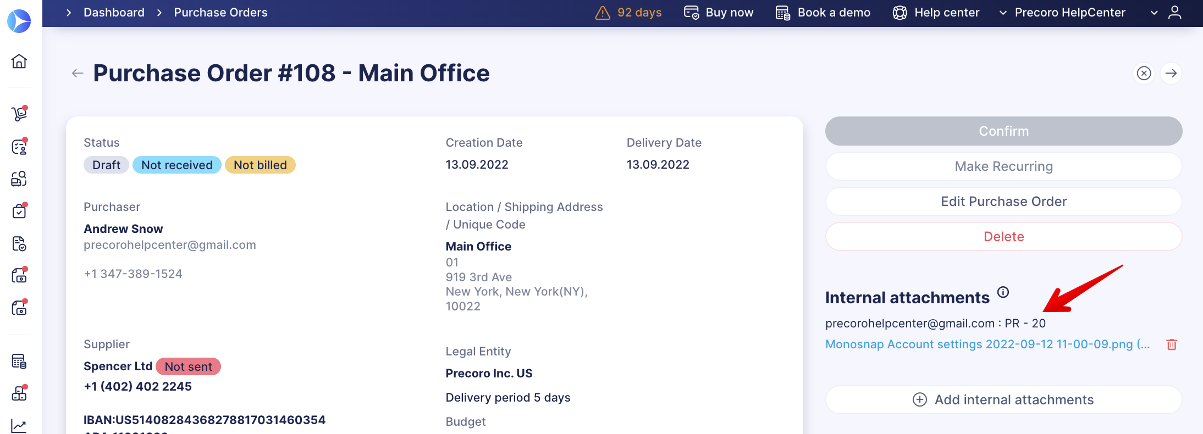Open the Monosnap Account settings attachment link
The image size is (1203, 434).
point(987,344)
